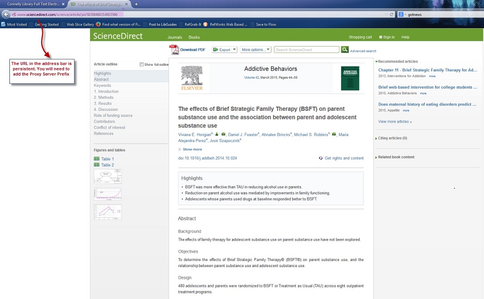Screen dimensions: 484x299
Task: Click email envelope icon next to Michael S. Robbins
Action: [x=333, y=134]
